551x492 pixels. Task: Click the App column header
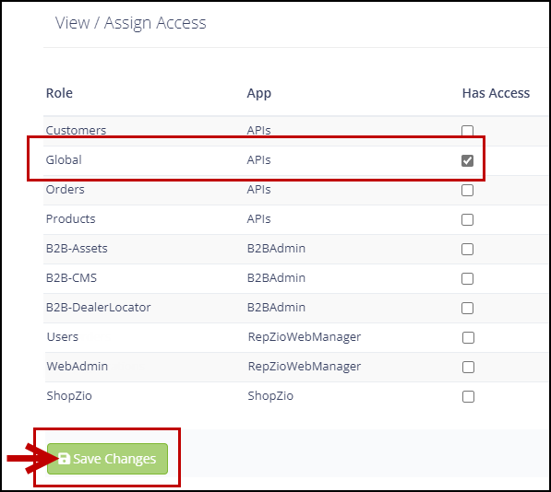259,94
